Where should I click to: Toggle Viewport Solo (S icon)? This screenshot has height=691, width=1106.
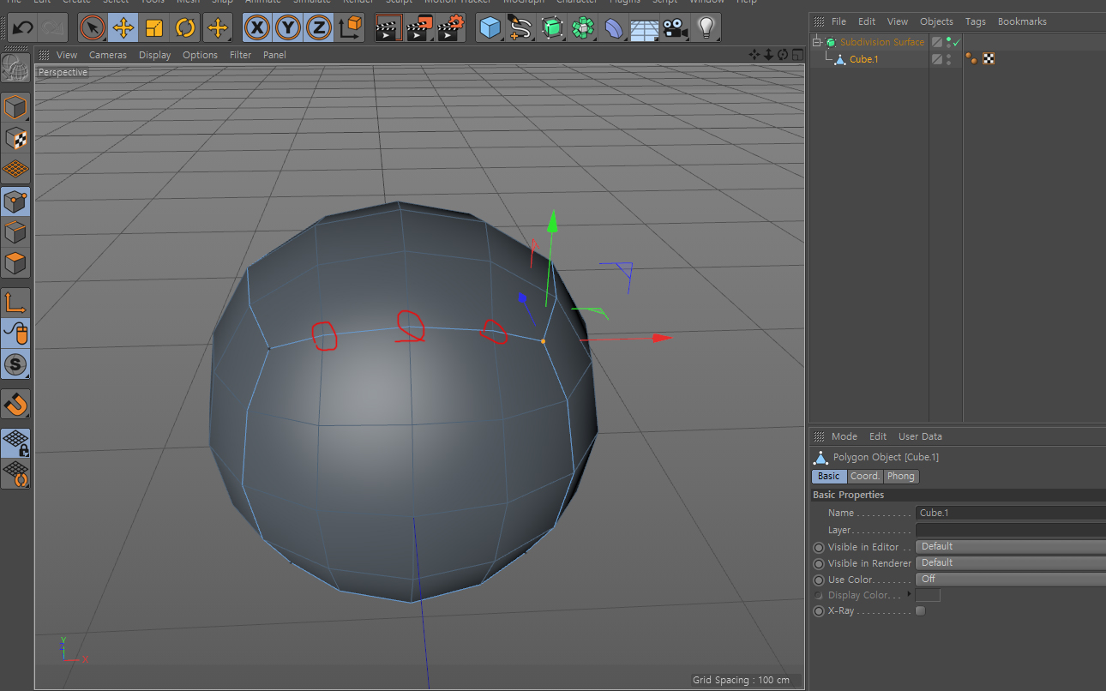[15, 364]
